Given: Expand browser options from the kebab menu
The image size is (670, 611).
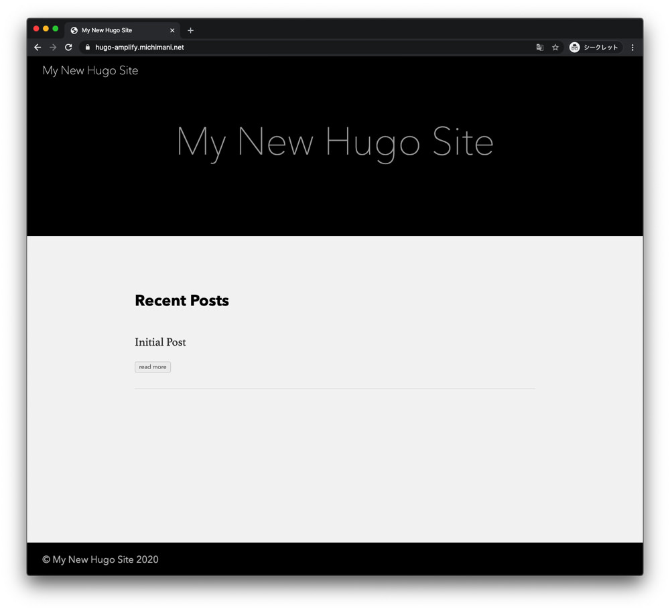Looking at the screenshot, I should (x=632, y=48).
